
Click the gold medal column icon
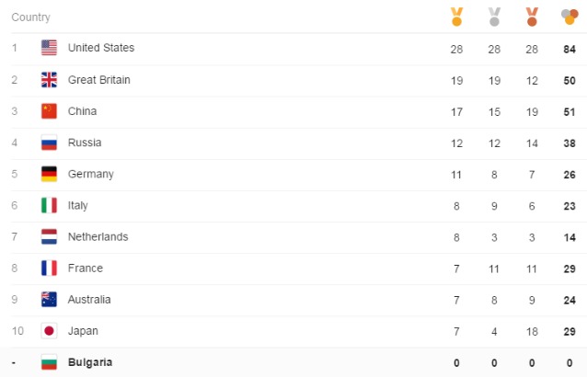(456, 17)
